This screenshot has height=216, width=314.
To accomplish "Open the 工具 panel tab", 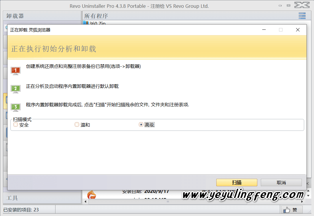I will click(42, 198).
